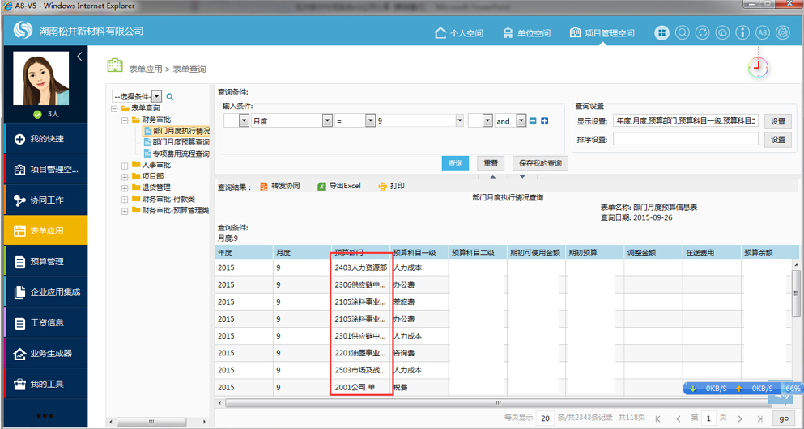
Task: Click the 排序设置 input field
Action: click(x=686, y=139)
